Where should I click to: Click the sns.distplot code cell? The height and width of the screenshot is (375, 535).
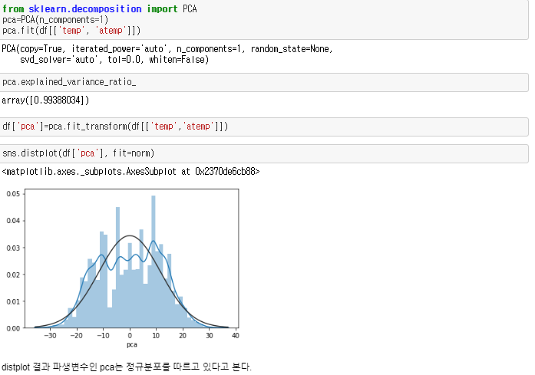[x=264, y=153]
